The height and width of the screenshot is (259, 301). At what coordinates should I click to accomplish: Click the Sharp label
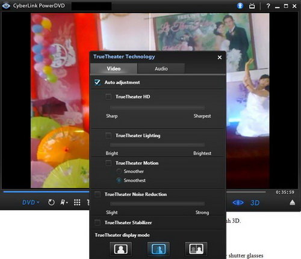[x=112, y=116]
